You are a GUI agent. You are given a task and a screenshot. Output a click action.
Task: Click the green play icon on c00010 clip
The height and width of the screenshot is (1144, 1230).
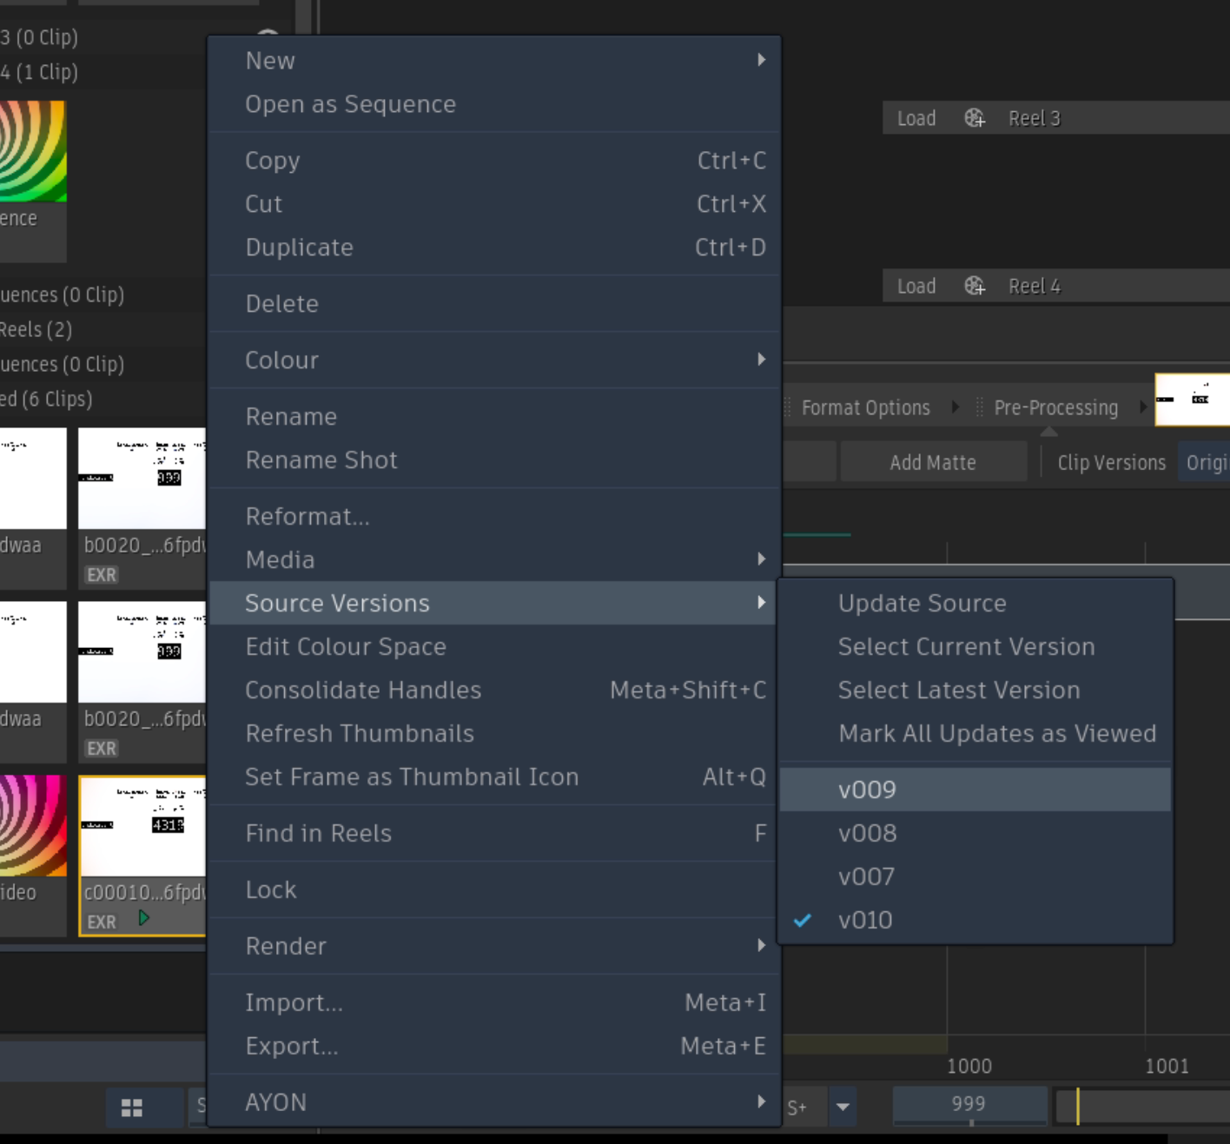[143, 918]
